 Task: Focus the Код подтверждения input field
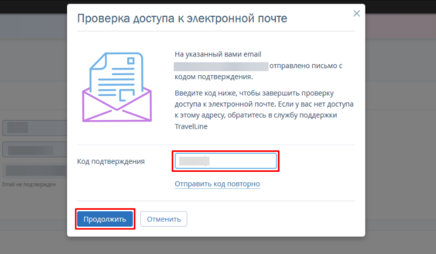[x=225, y=161]
